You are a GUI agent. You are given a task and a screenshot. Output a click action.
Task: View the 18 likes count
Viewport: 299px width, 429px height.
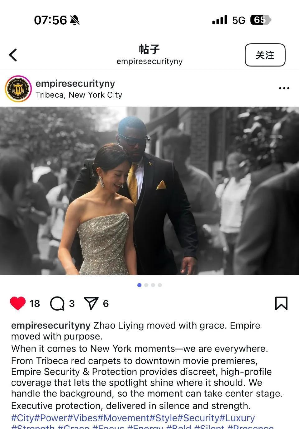(35, 304)
